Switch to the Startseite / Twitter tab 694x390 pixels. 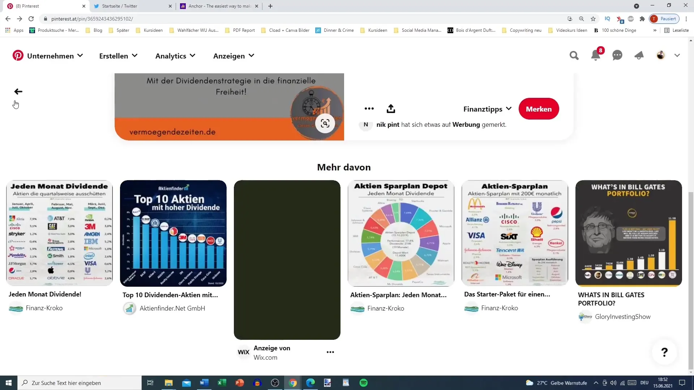pos(132,6)
